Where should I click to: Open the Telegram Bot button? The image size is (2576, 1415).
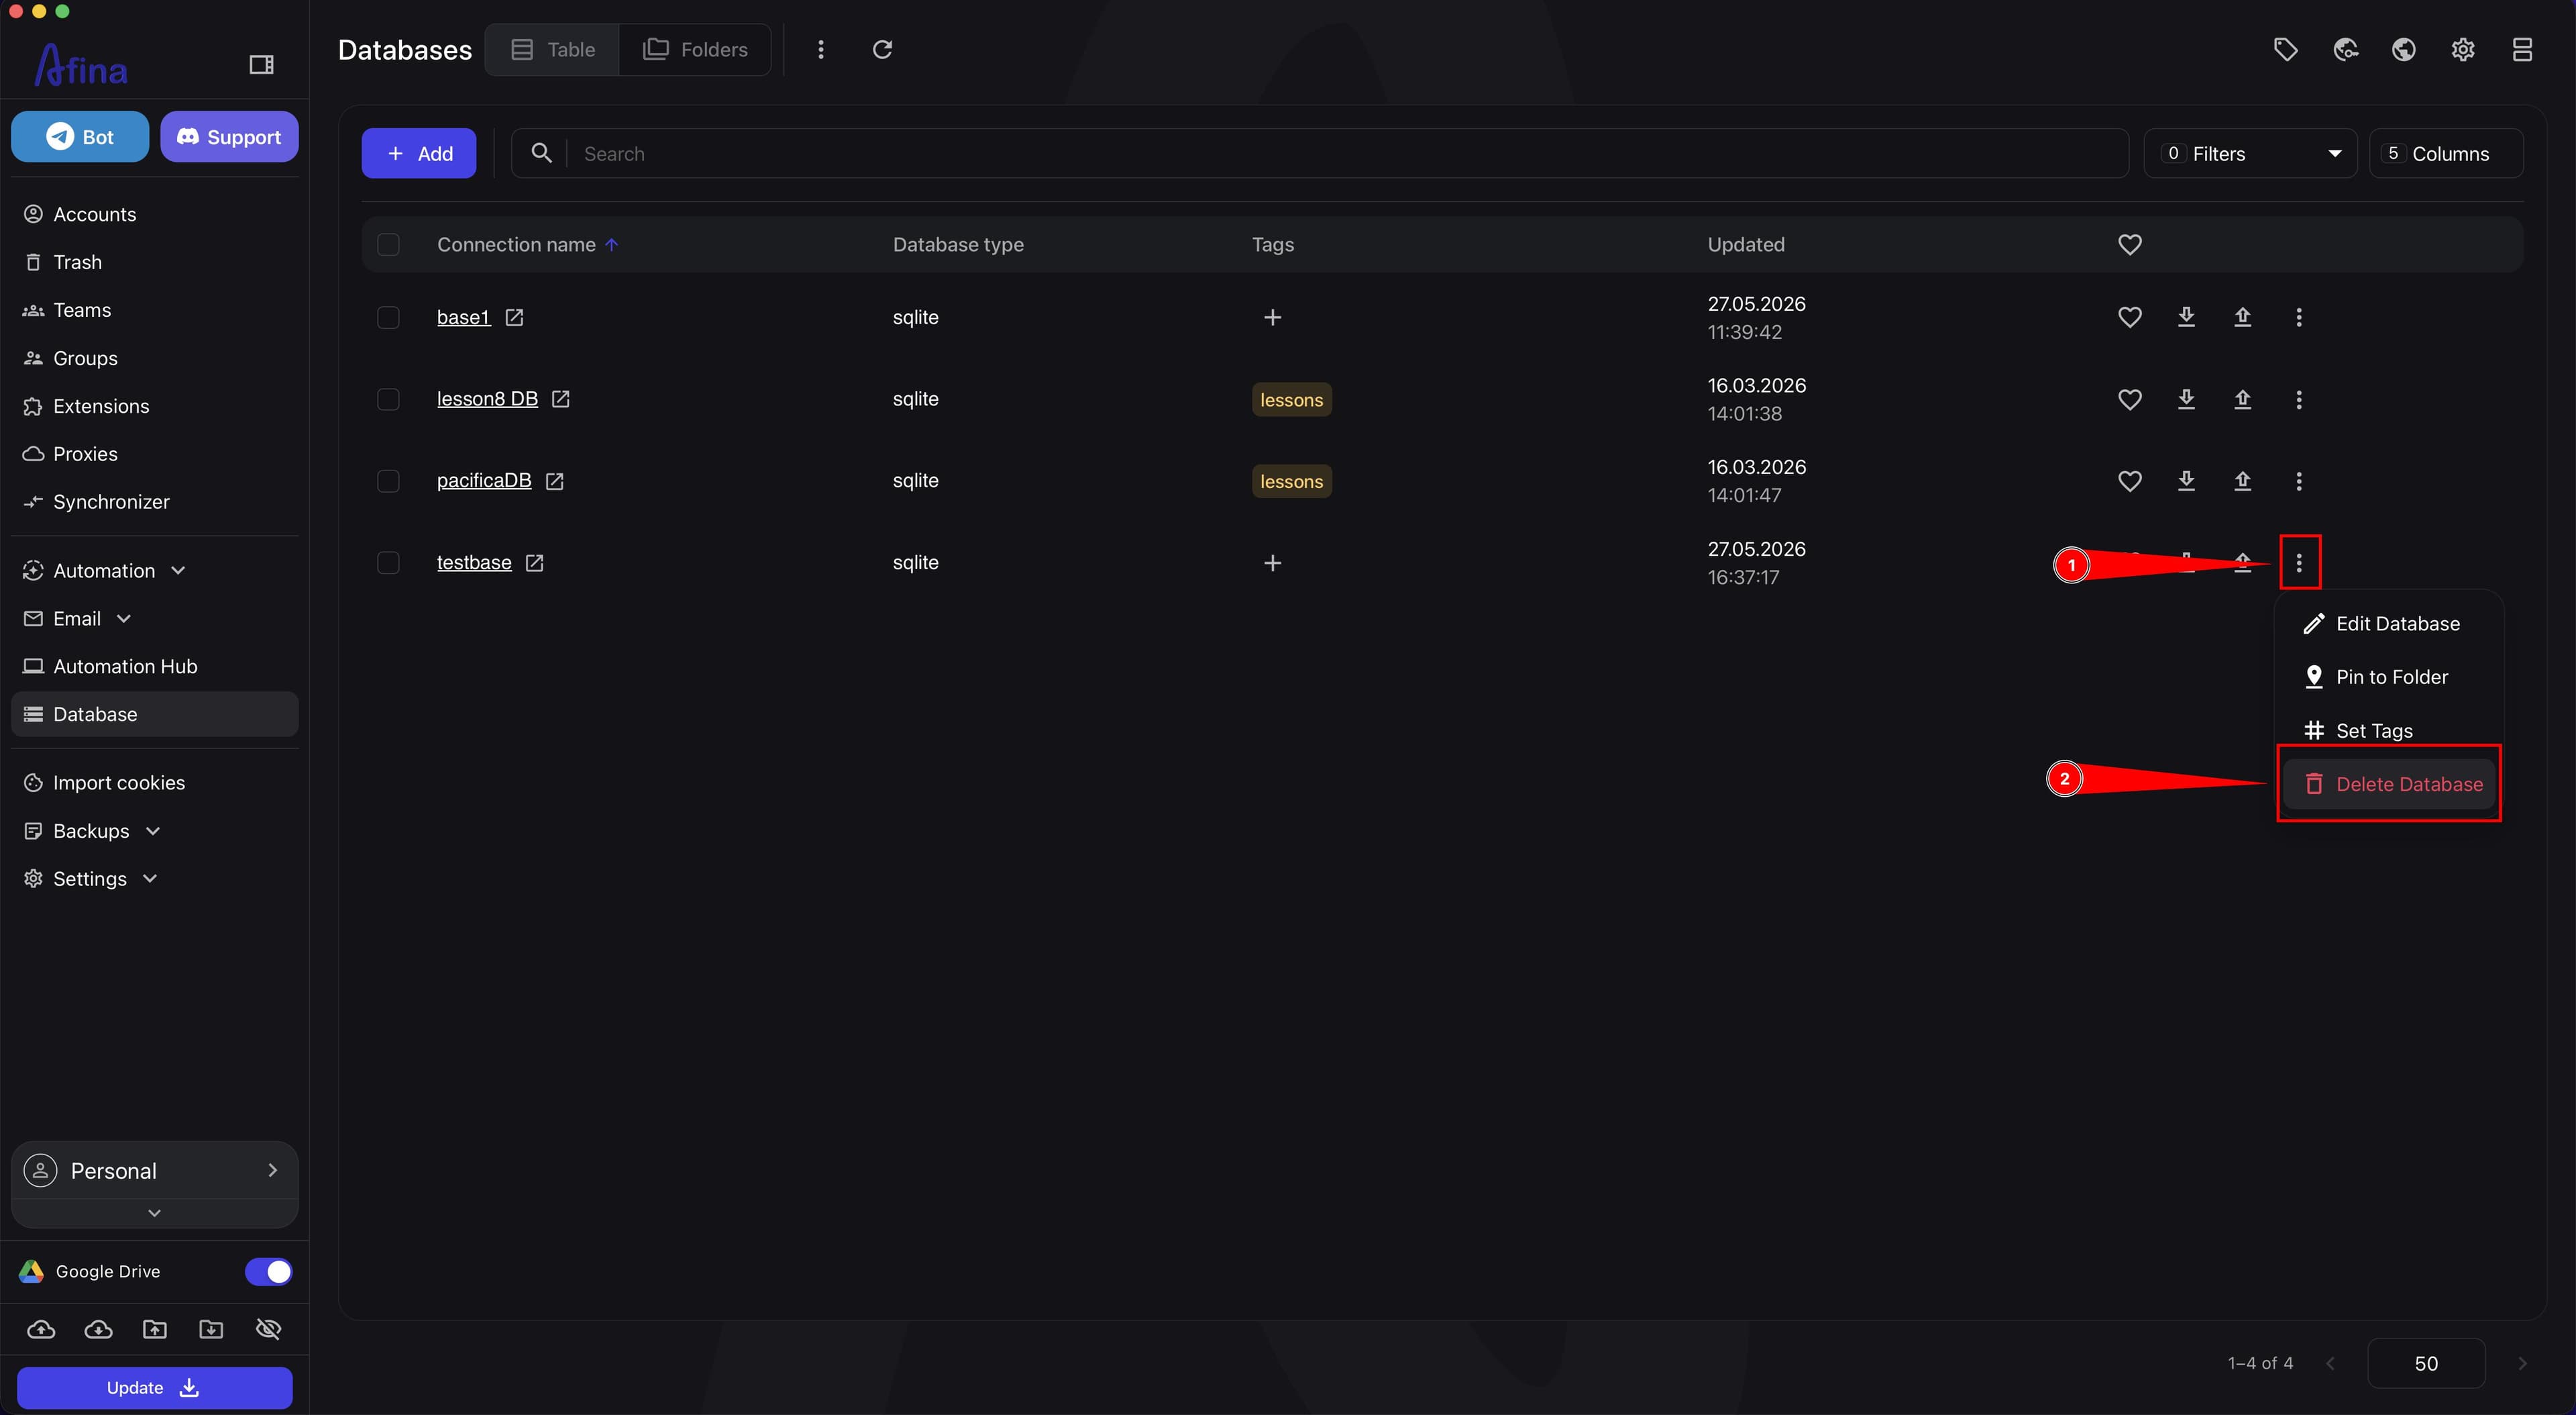point(80,137)
